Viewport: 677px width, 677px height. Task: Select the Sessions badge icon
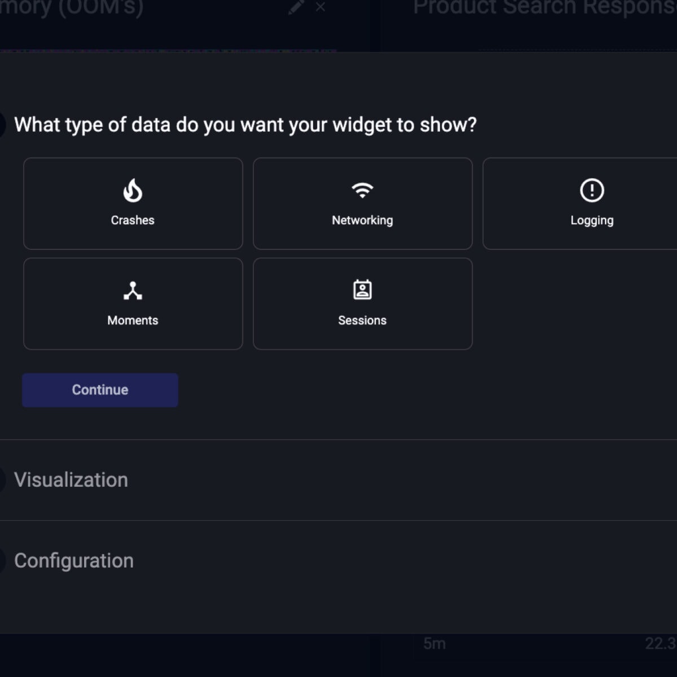point(362,289)
